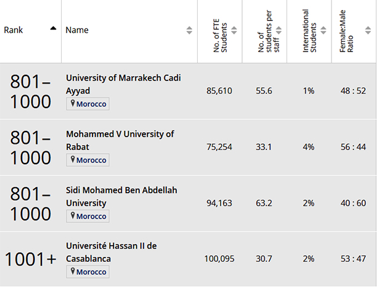Select the Name column header
Screen dimensions: 379x289
77,30
